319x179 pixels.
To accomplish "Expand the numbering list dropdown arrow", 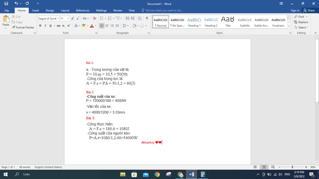I will (x=113, y=18).
